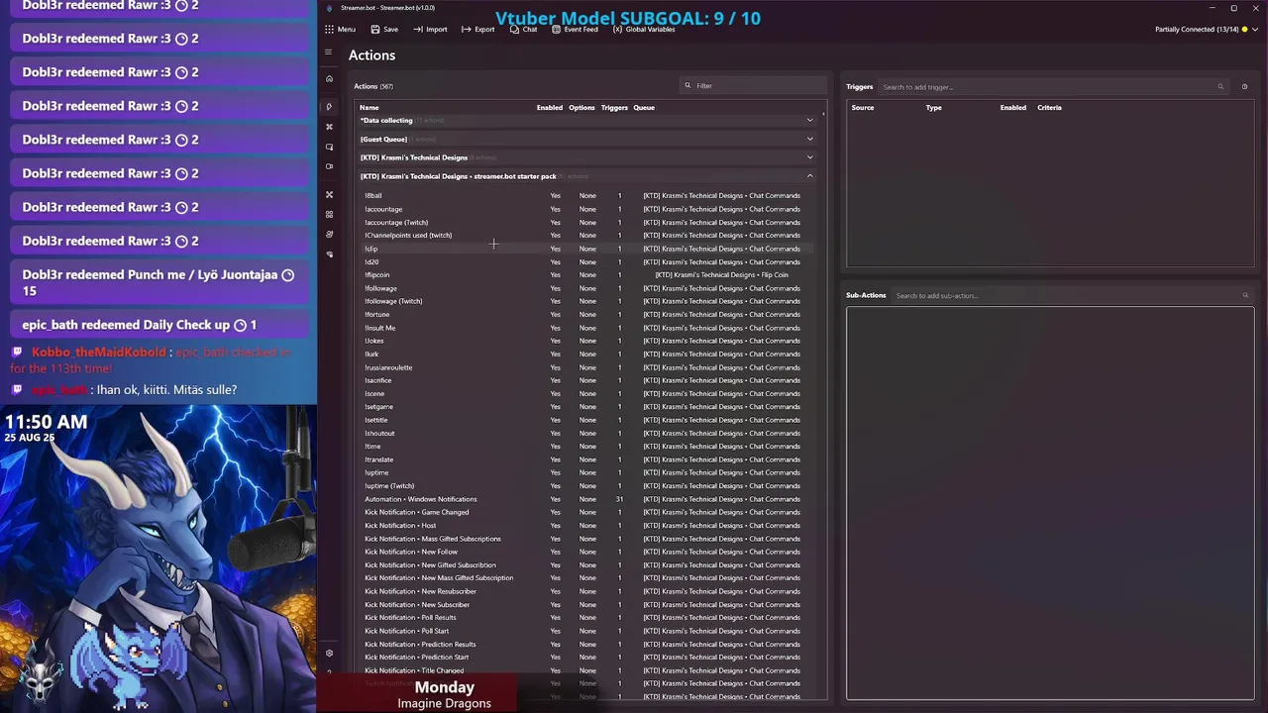
Task: Open the camera icon in the sidebar
Action: point(329,166)
